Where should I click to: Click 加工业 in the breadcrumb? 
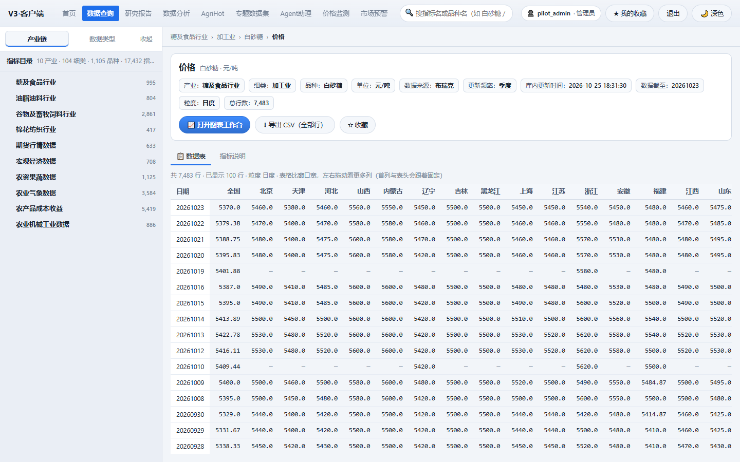[226, 37]
